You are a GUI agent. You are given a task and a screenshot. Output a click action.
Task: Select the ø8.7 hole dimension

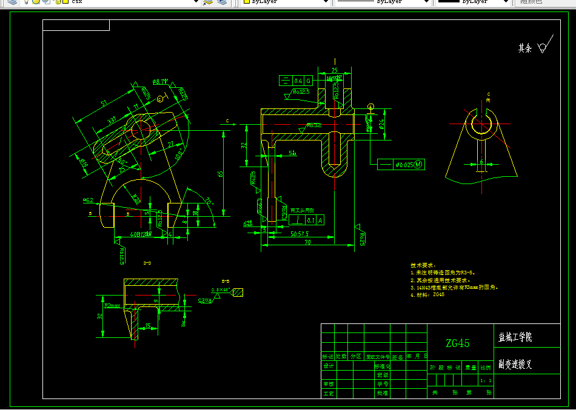click(x=160, y=82)
